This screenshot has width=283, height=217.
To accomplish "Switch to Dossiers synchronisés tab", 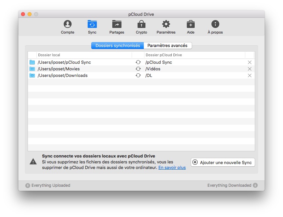I will pos(118,45).
